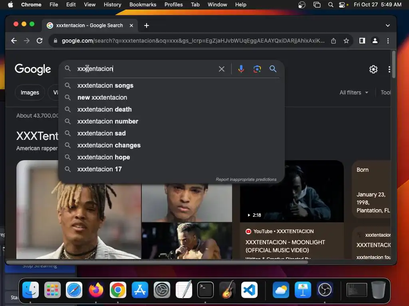Share this page from address bar
The width and height of the screenshot is (409, 306).
334,41
